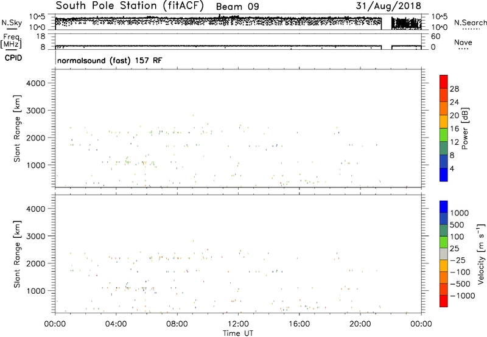The image size is (487, 337).
Task: Click the -25 label on velocity colorbar
Action: [458, 260]
